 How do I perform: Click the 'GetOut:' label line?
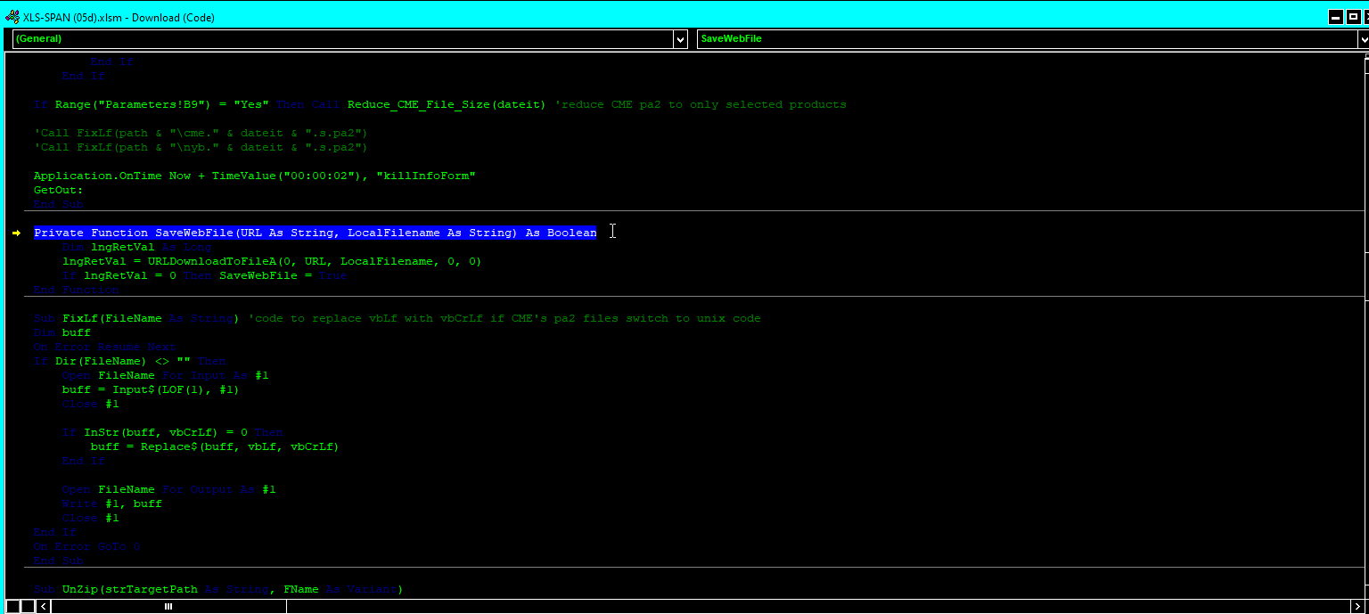(59, 190)
